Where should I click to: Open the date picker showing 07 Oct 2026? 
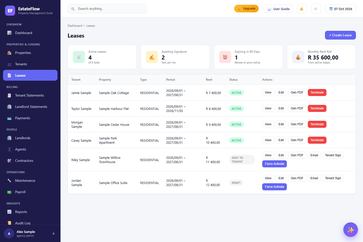[341, 9]
